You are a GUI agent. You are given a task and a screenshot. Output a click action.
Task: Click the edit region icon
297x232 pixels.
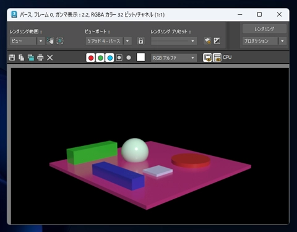(50, 41)
